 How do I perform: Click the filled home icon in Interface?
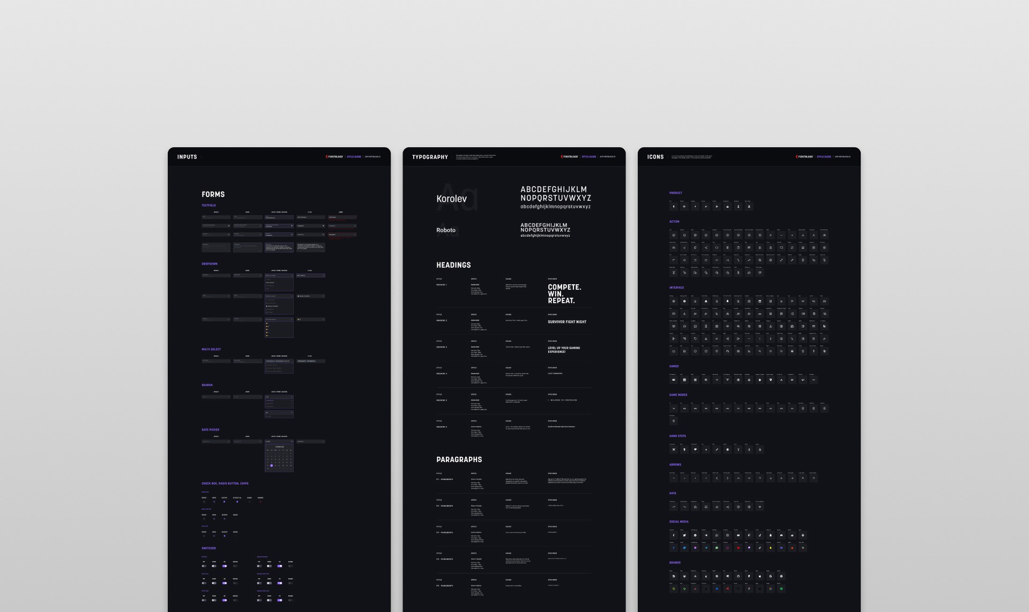pos(706,301)
